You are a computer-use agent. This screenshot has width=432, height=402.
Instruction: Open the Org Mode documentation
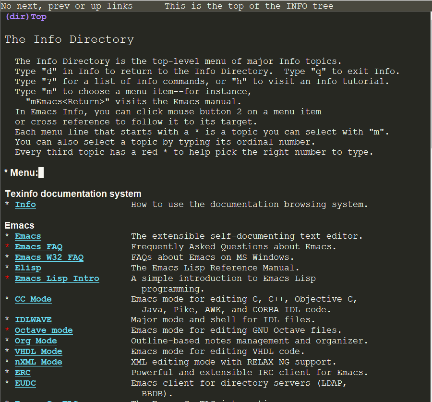pyautogui.click(x=36, y=341)
